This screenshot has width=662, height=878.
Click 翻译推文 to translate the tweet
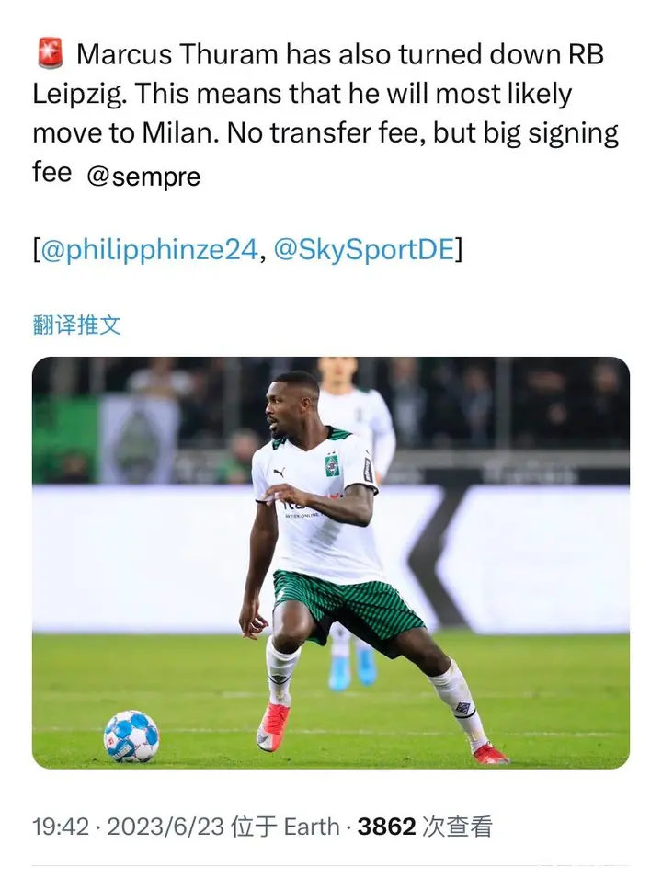76,325
